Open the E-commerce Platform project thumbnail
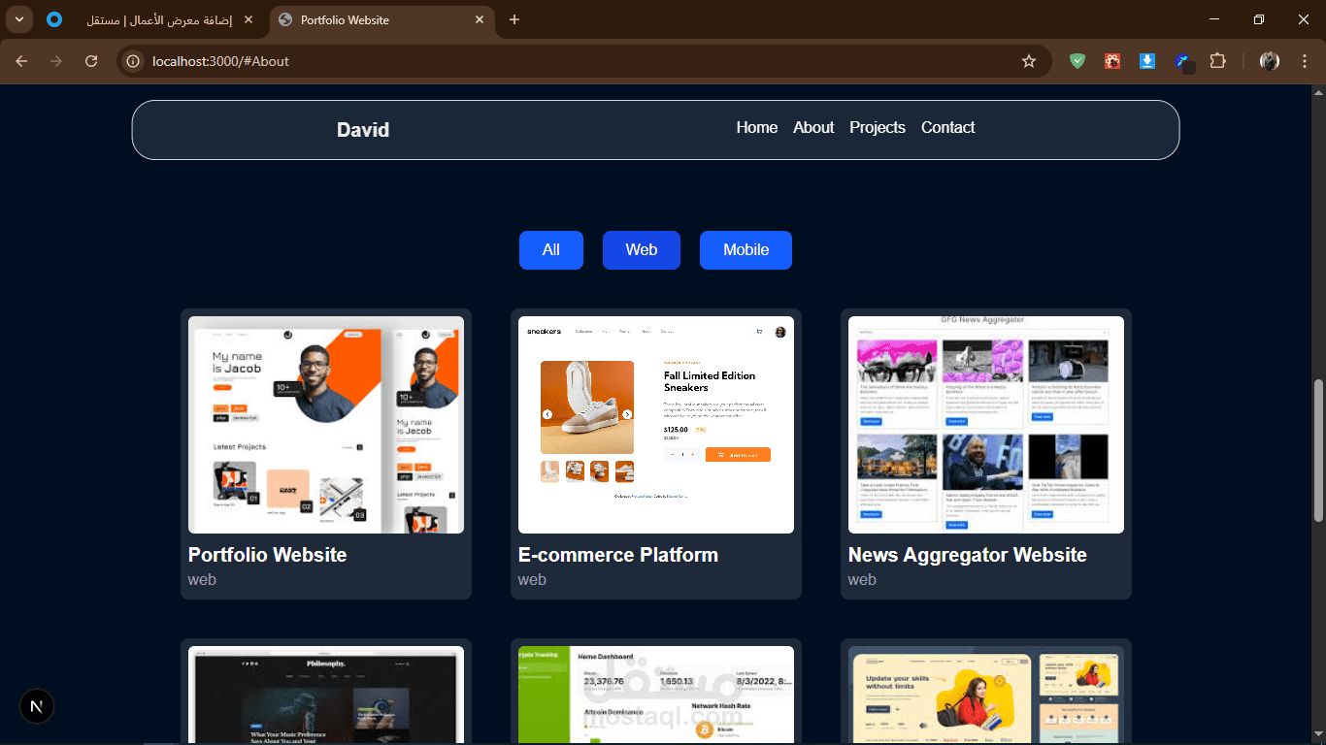Image resolution: width=1326 pixels, height=745 pixels. (x=656, y=425)
